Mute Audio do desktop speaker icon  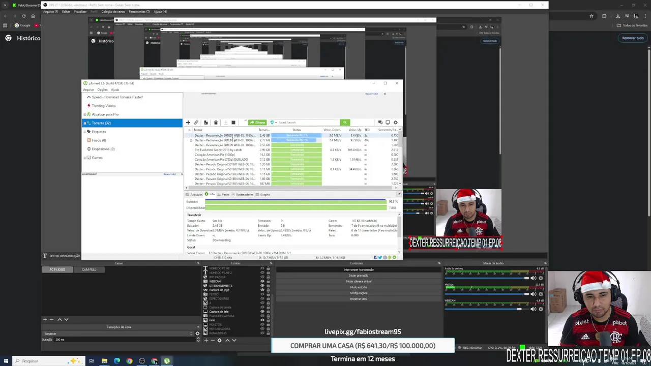coord(533,278)
